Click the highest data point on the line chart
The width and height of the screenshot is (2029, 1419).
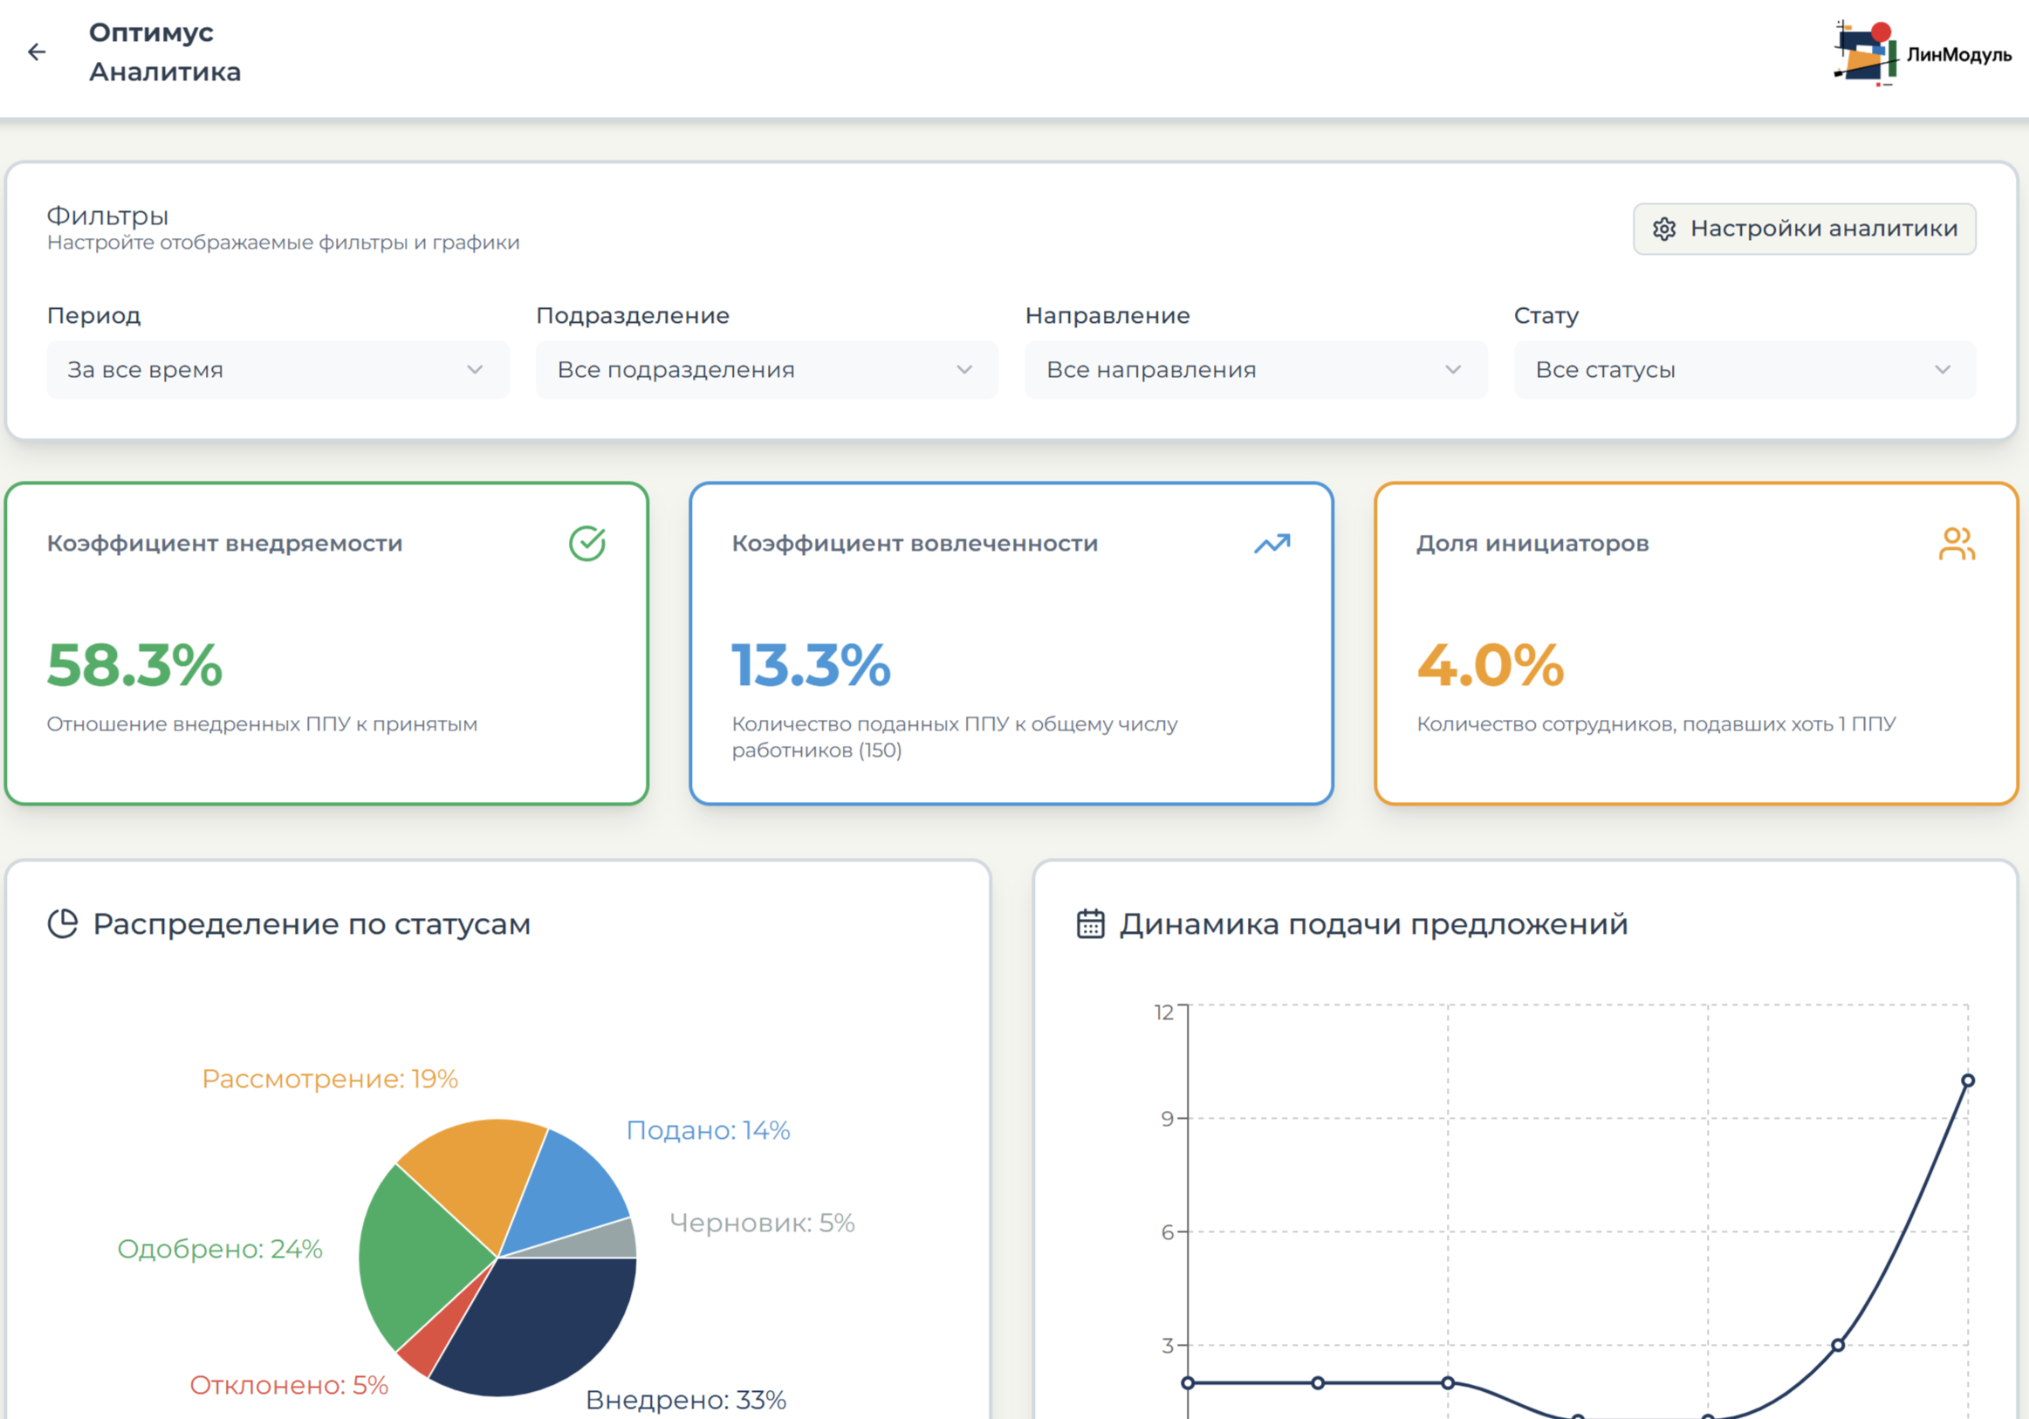point(1968,1080)
